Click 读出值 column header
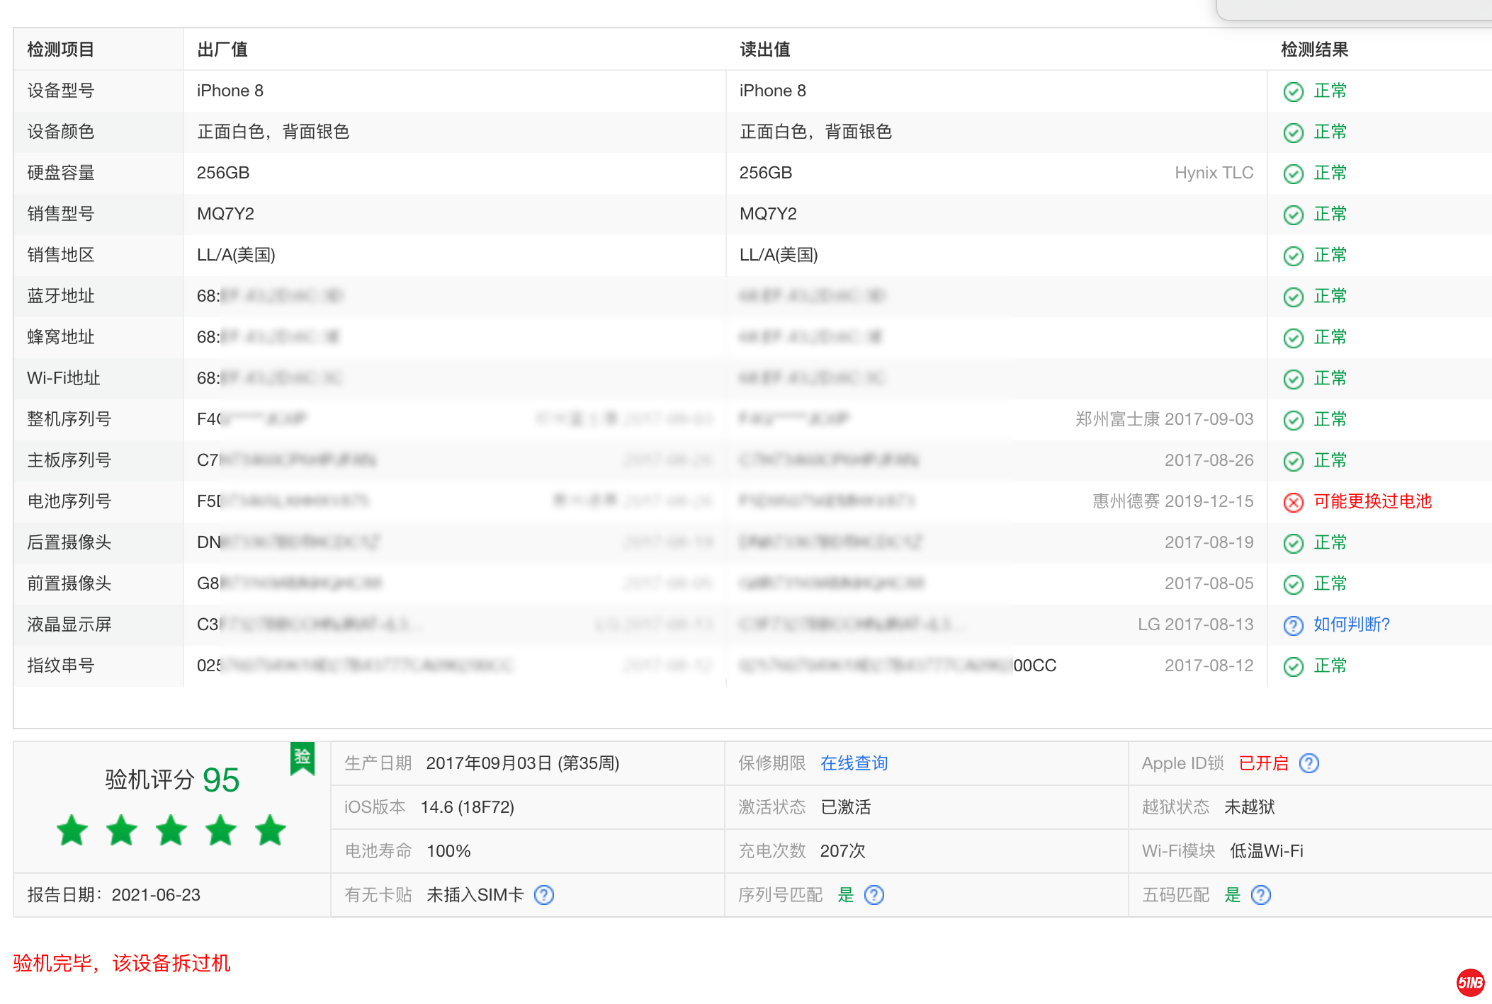 tap(764, 50)
